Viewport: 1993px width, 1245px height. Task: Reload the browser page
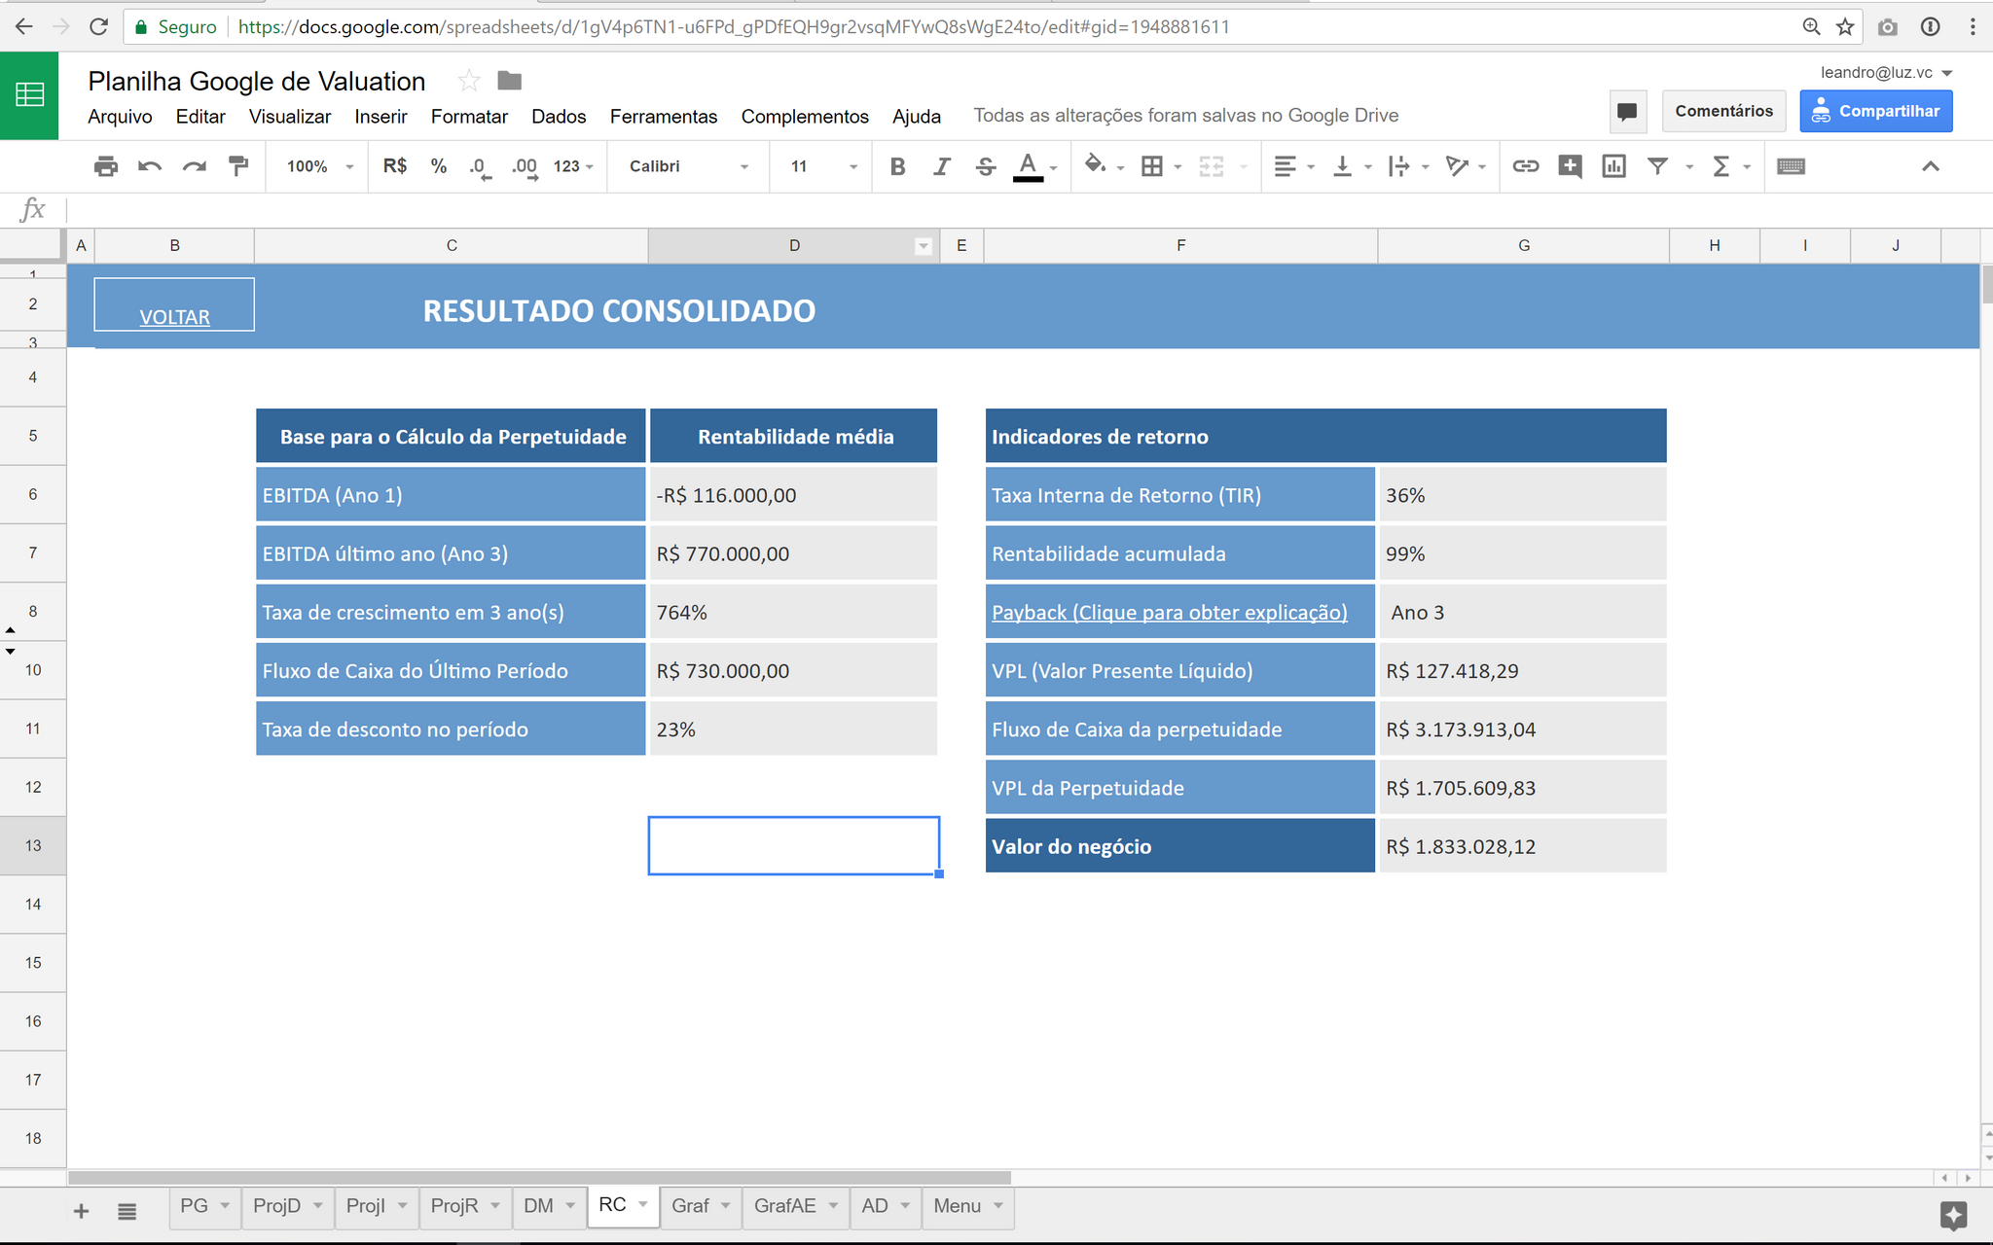[98, 26]
